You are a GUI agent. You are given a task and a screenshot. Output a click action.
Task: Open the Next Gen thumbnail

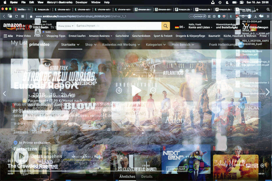tap(186, 159)
